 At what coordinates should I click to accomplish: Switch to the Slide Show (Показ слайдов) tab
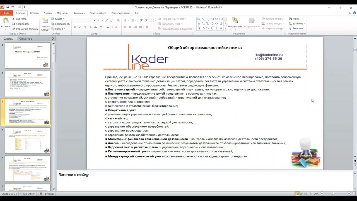coord(98,13)
